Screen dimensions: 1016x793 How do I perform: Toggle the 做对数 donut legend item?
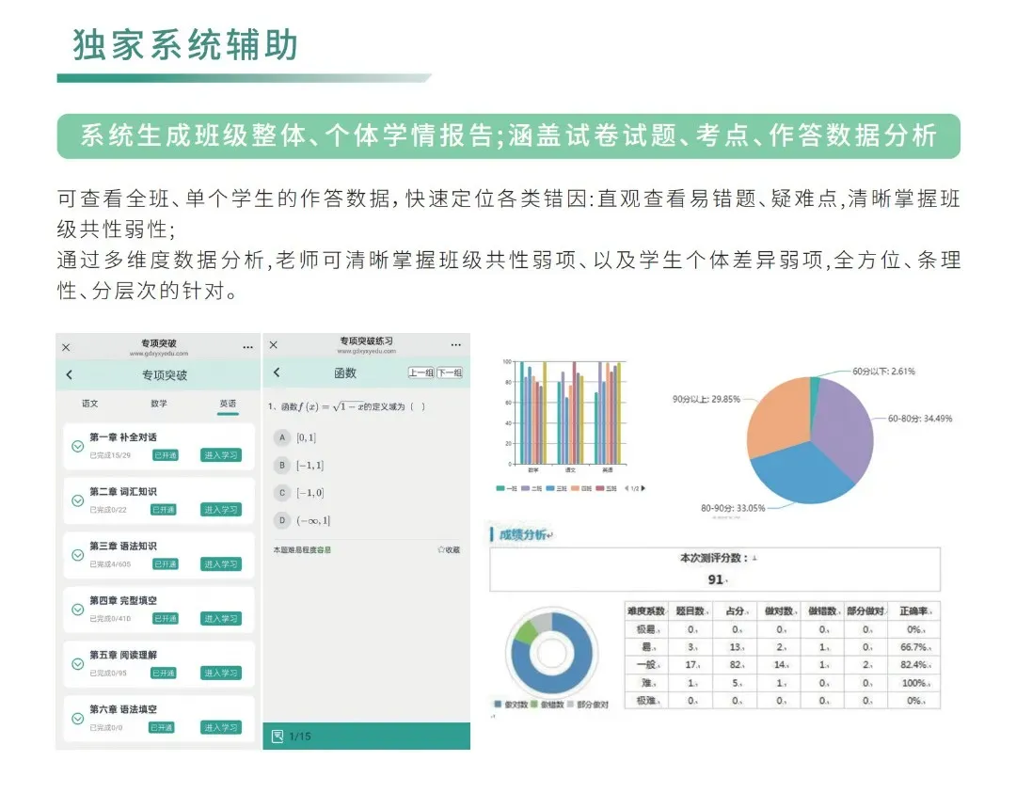[x=512, y=705]
